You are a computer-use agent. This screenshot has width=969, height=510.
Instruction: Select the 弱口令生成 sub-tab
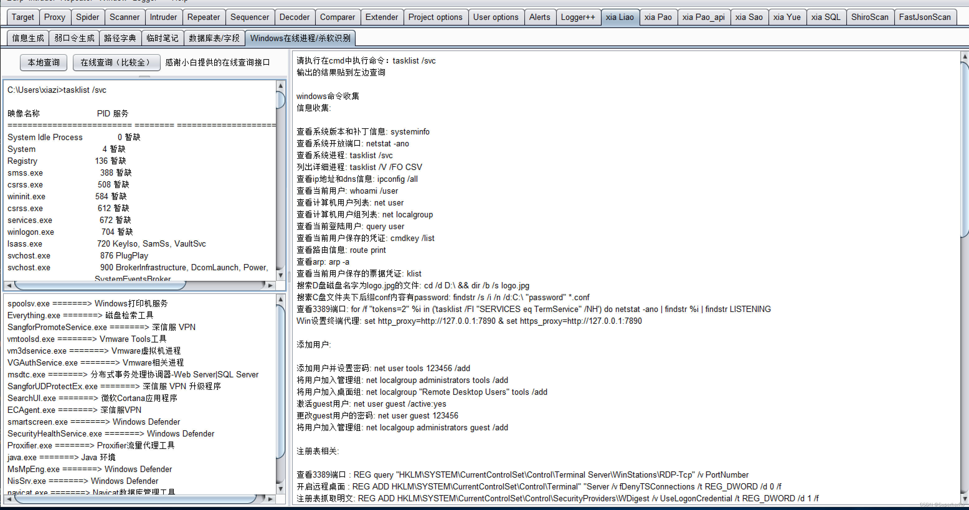74,38
